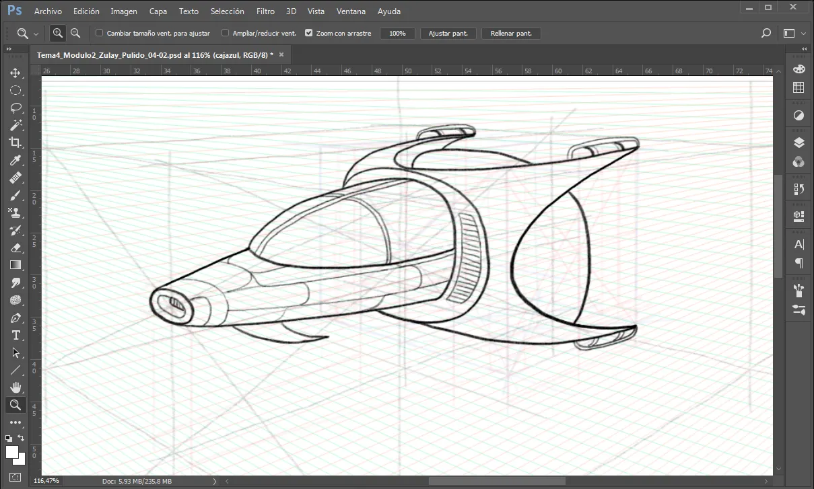This screenshot has width=814, height=489.
Task: Open the Swatches panel grid icon
Action: click(799, 87)
